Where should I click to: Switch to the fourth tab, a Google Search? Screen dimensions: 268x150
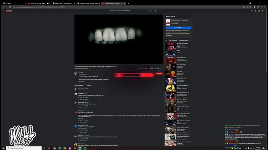coord(88,3)
